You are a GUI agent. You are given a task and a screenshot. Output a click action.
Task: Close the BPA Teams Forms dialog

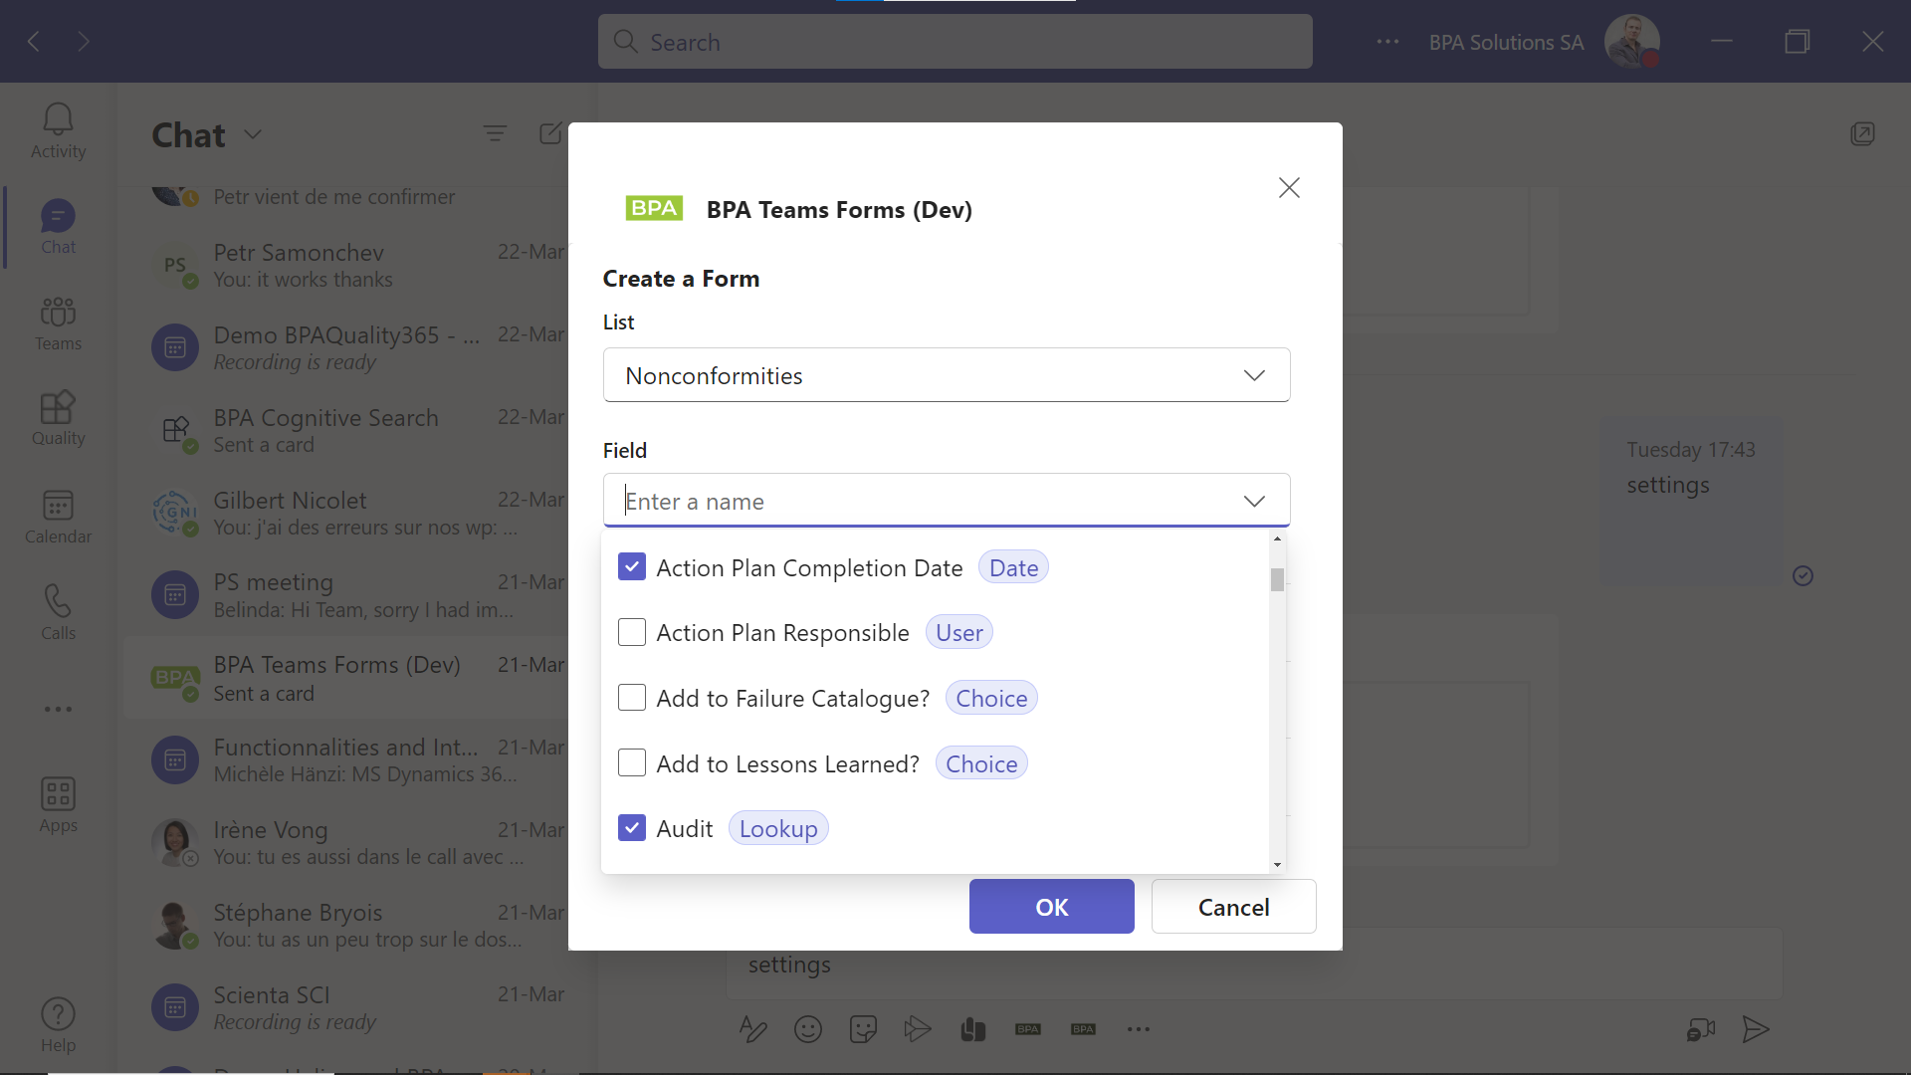[x=1289, y=188]
